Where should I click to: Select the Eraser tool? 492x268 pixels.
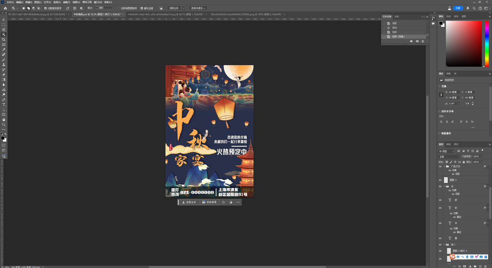coord(4,75)
